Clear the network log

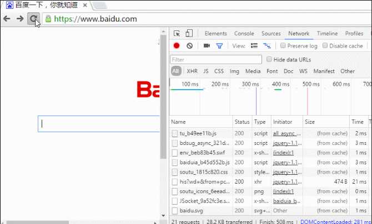pyautogui.click(x=189, y=45)
